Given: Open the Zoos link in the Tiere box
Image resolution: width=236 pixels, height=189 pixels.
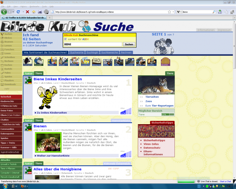Looking at the screenshot, I should coord(149,102).
